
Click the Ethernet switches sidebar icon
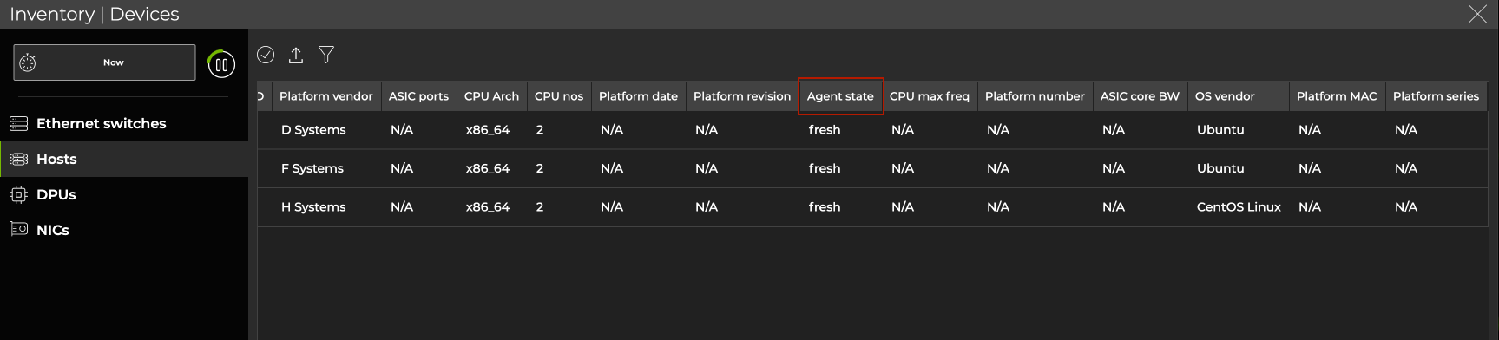coord(18,123)
